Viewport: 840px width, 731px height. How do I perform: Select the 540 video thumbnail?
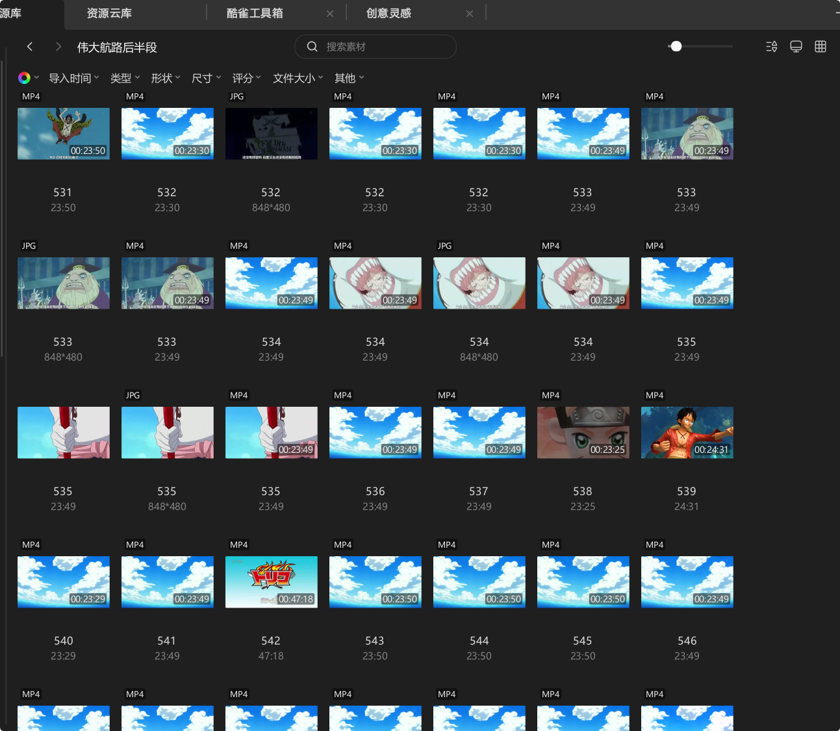[64, 582]
